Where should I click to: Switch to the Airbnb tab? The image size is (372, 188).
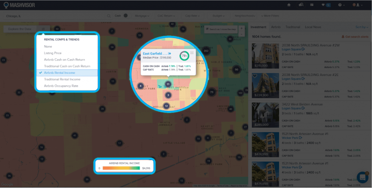pyautogui.click(x=276, y=27)
